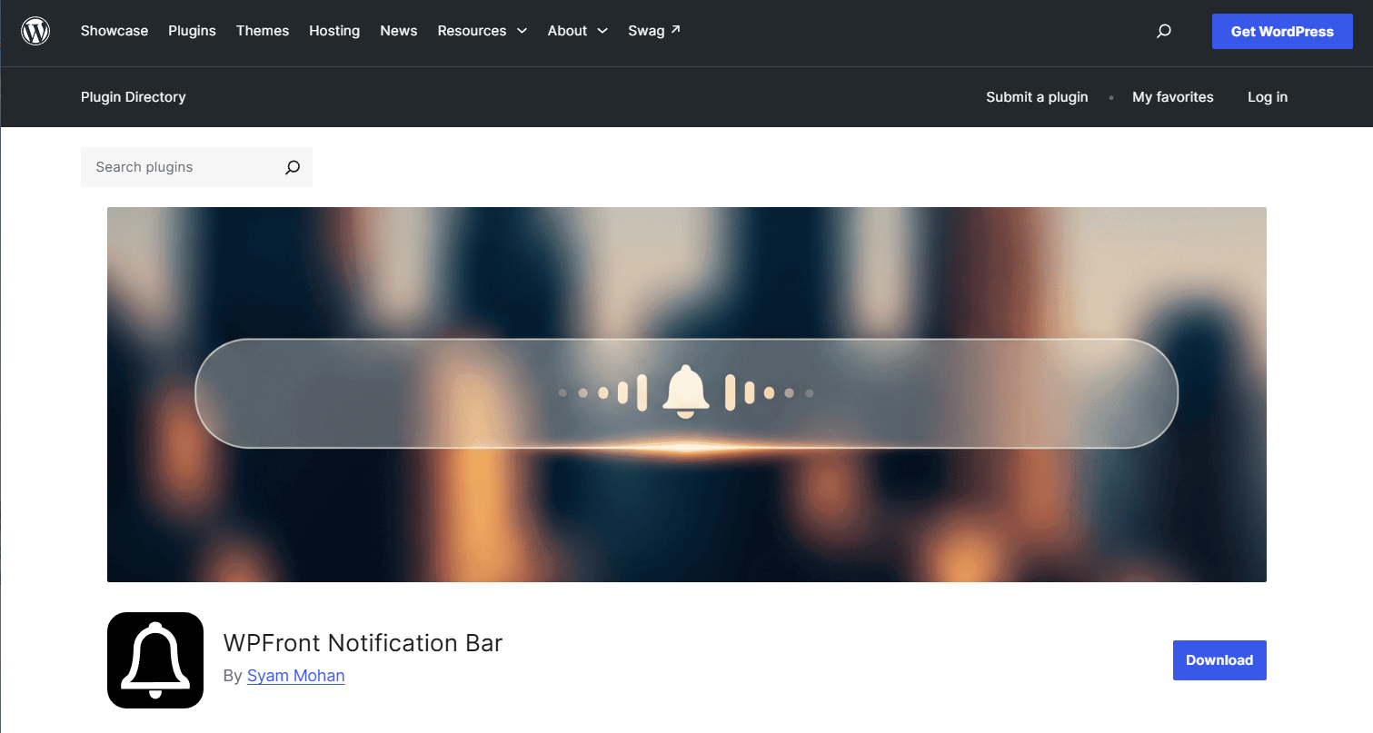
Task: Open the News menu item
Action: pyautogui.click(x=399, y=31)
